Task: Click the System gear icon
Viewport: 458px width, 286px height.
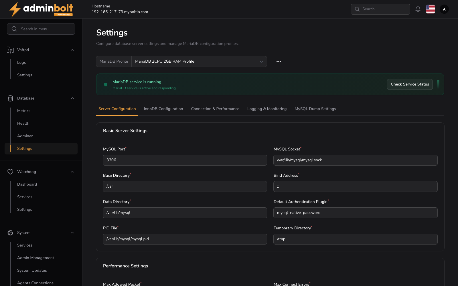Action: pyautogui.click(x=10, y=233)
